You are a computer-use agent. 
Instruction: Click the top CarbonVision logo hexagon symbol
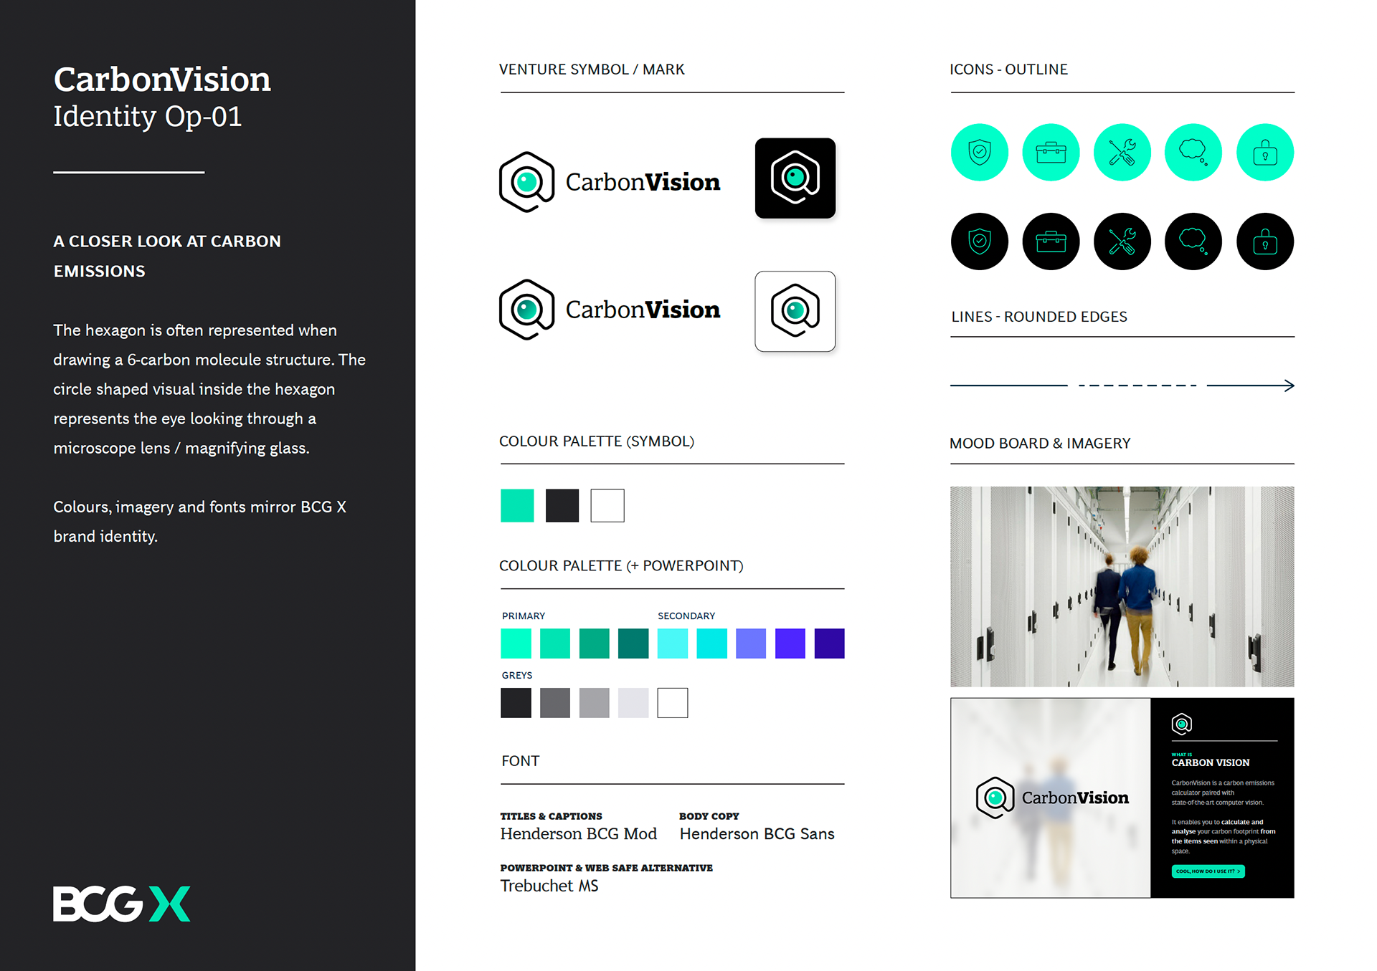tap(526, 182)
